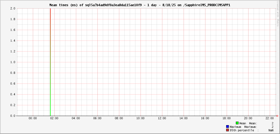
Task: Click the '95th percentile' legend text
Action: [242, 131]
